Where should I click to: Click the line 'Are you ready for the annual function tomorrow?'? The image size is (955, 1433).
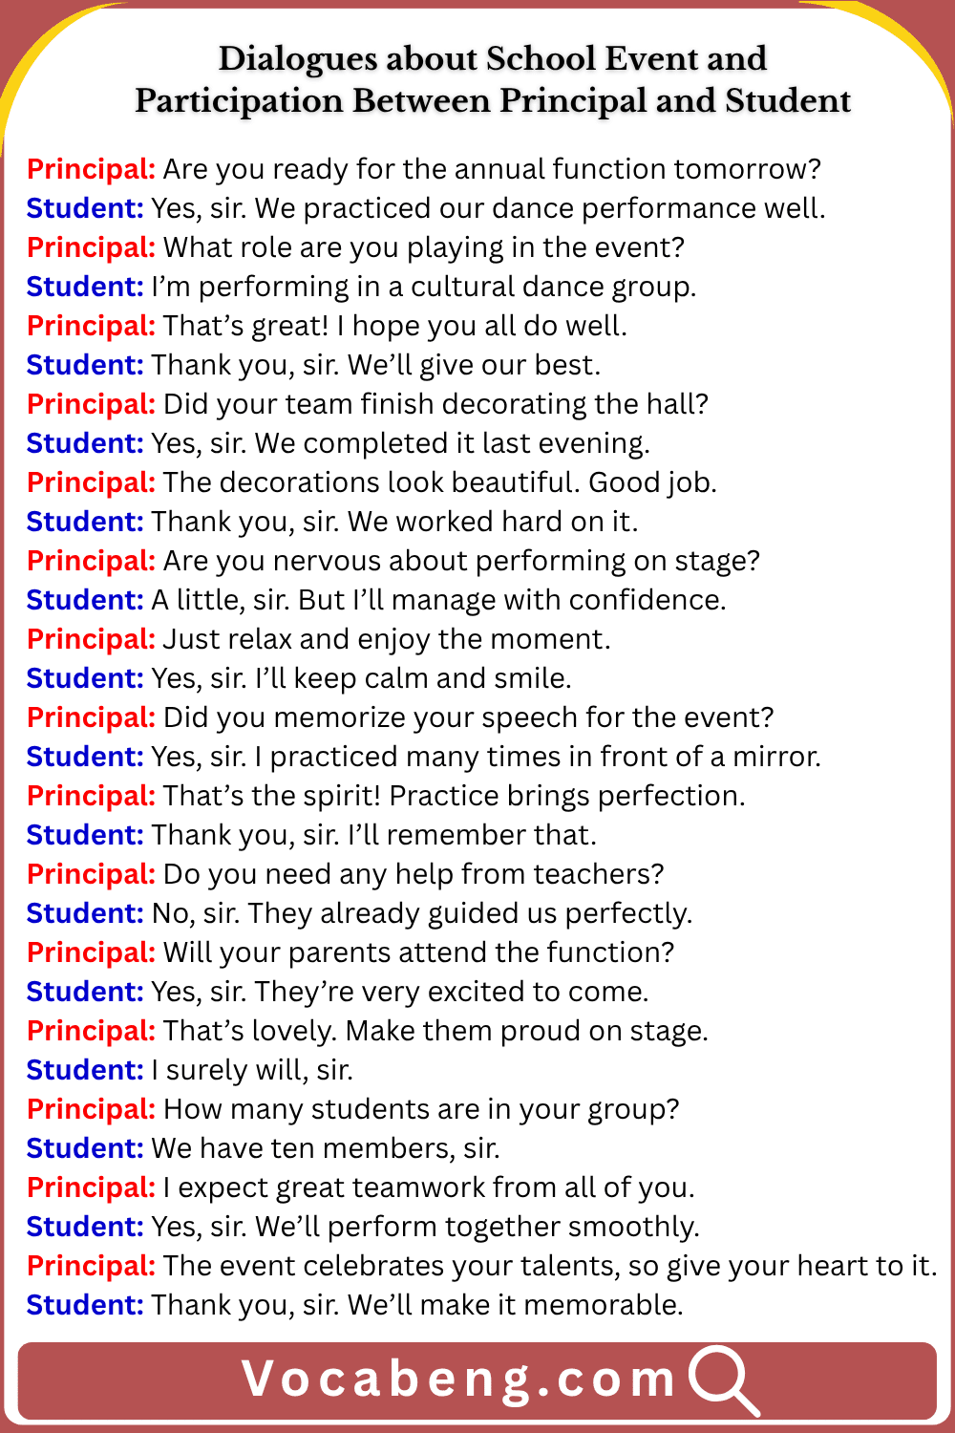(x=492, y=170)
